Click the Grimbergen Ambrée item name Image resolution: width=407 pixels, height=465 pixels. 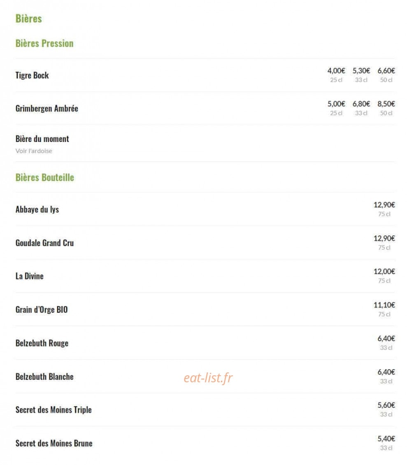[x=47, y=109]
